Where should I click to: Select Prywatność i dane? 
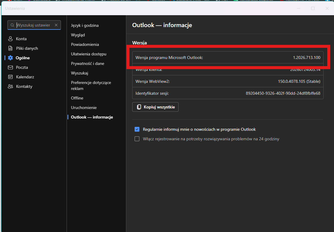click(x=88, y=64)
